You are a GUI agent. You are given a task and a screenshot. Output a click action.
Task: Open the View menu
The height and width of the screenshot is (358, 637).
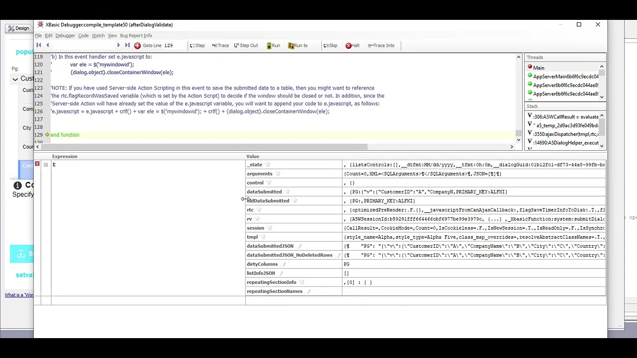pyautogui.click(x=112, y=35)
